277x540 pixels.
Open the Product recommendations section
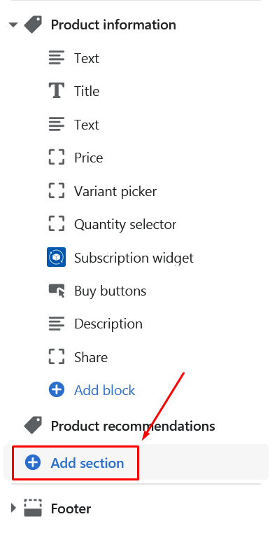[x=133, y=426]
